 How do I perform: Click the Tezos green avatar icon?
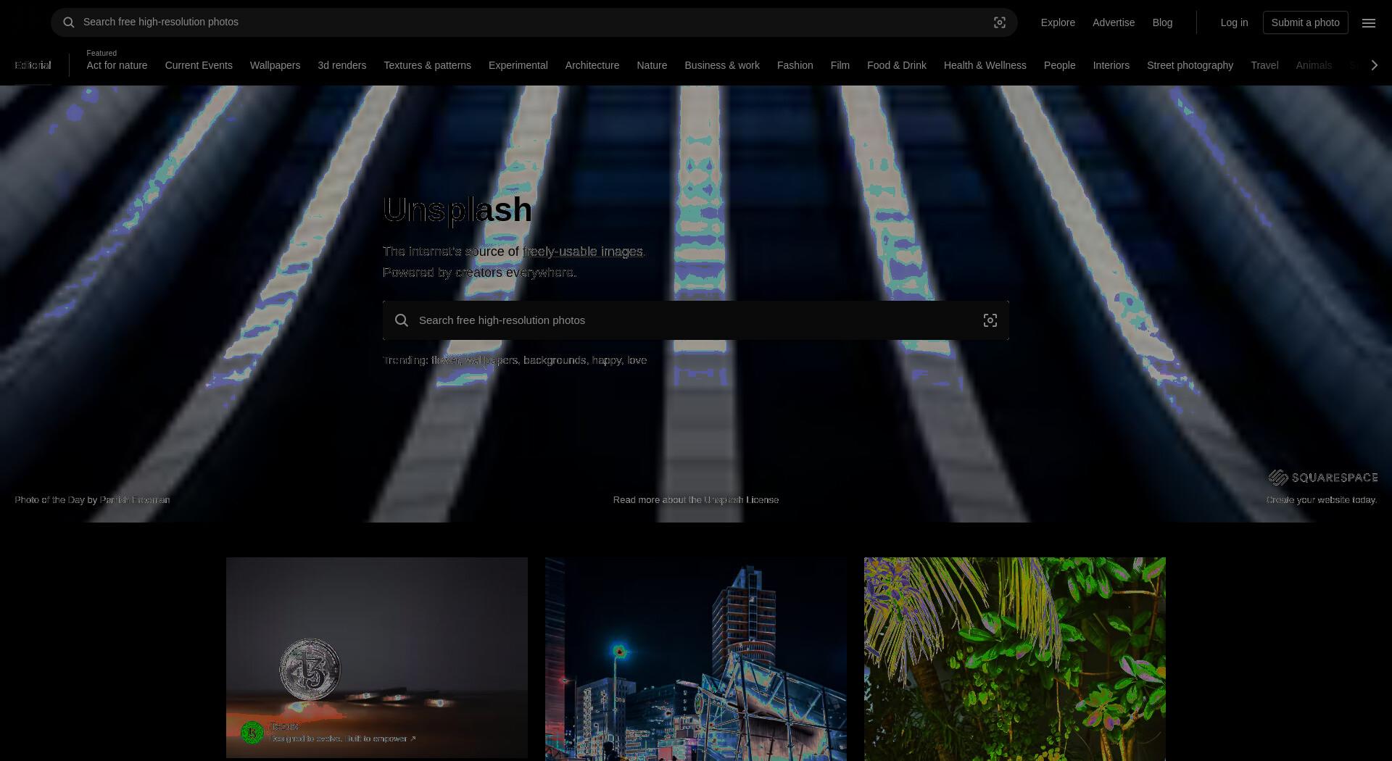coord(252,732)
